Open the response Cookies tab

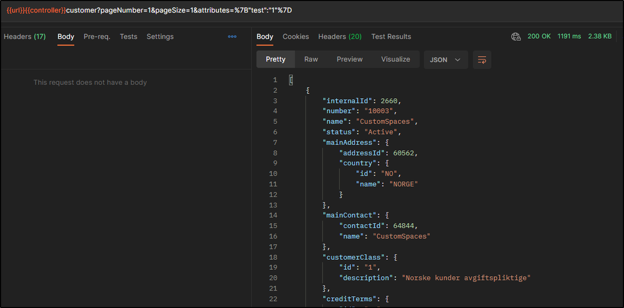click(295, 37)
